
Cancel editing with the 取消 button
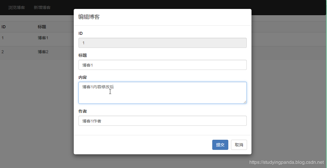click(x=239, y=145)
